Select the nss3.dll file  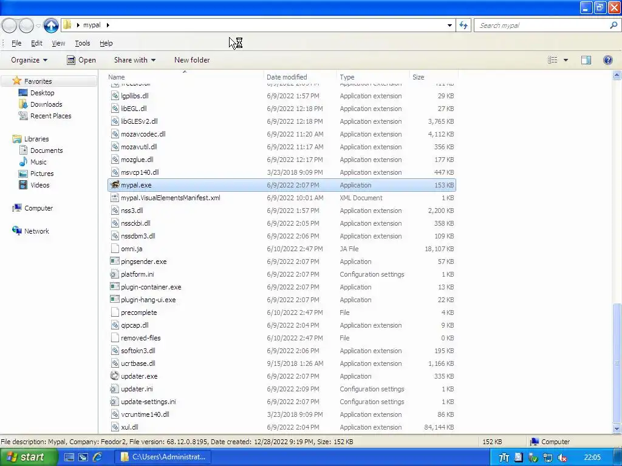[282, 211]
